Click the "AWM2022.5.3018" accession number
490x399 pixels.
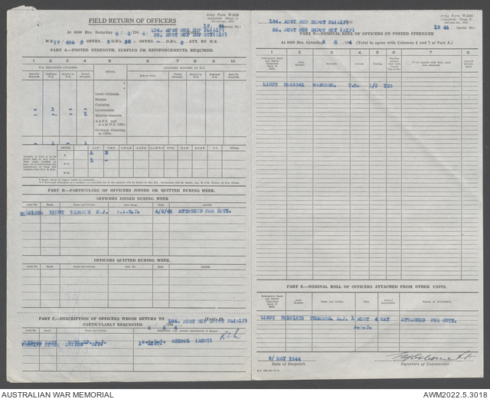[455, 394]
